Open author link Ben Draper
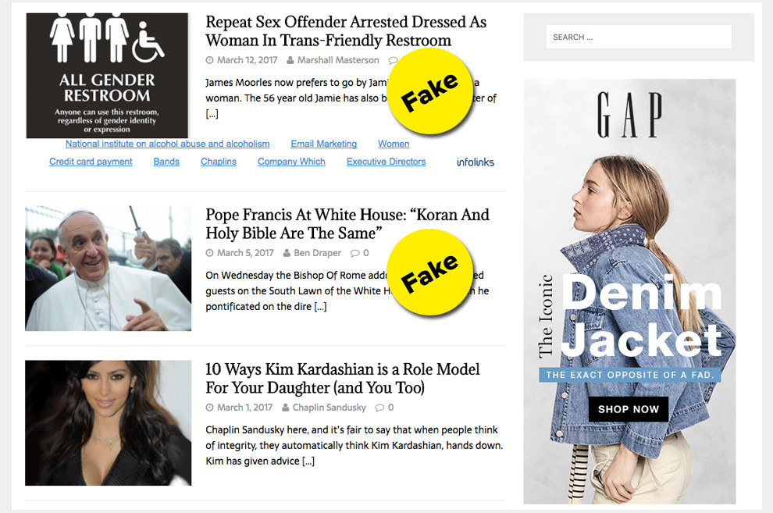Screen dimensions: 773x513 (317, 253)
